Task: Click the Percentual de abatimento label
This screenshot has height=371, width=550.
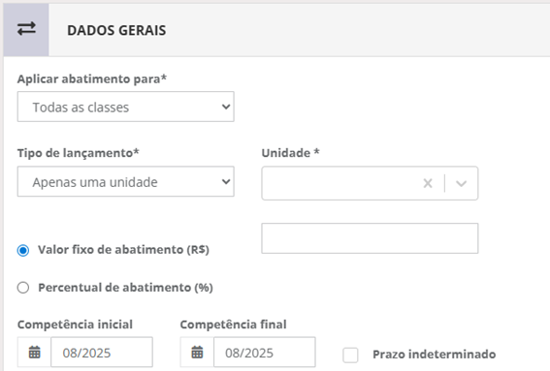Action: [125, 288]
